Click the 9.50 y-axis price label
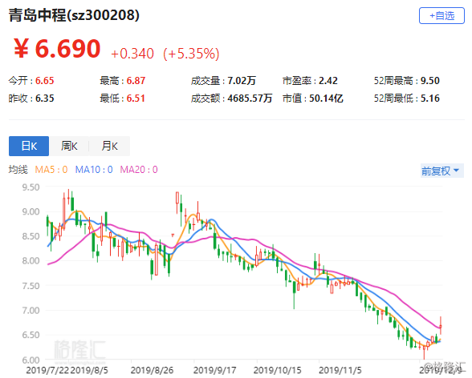 [x=31, y=187]
